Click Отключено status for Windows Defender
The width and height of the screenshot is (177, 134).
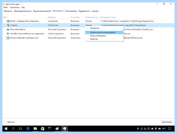[x=76, y=38]
